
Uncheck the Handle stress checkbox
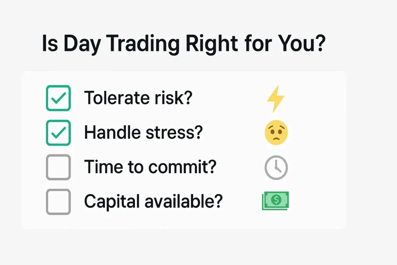58,133
